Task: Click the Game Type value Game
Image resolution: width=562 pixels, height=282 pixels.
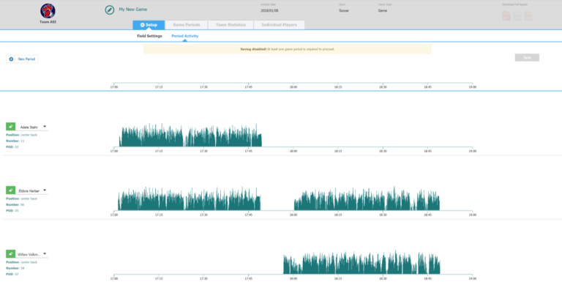Action: click(x=383, y=11)
